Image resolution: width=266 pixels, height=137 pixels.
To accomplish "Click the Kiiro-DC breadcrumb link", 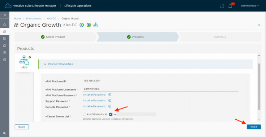I will coord(51,18).
